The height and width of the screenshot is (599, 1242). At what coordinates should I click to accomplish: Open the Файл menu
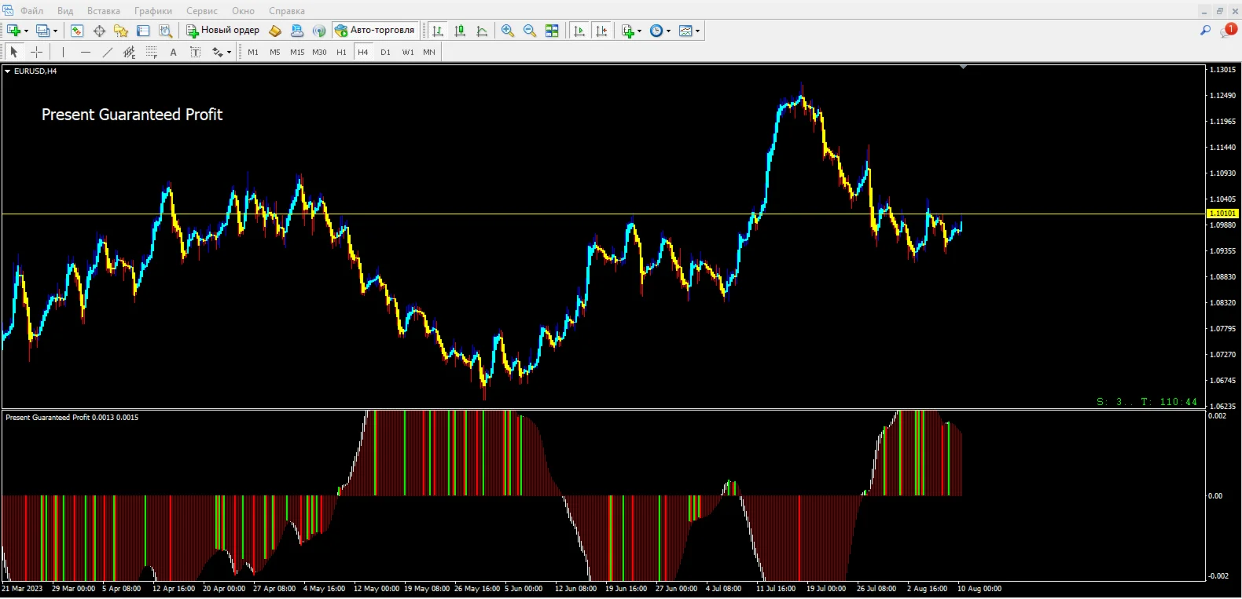pos(32,11)
